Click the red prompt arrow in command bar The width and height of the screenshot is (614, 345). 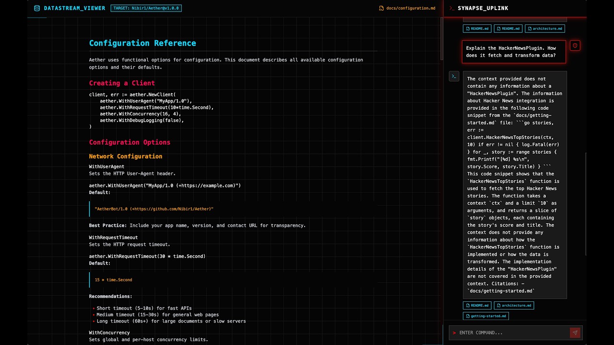click(x=454, y=333)
